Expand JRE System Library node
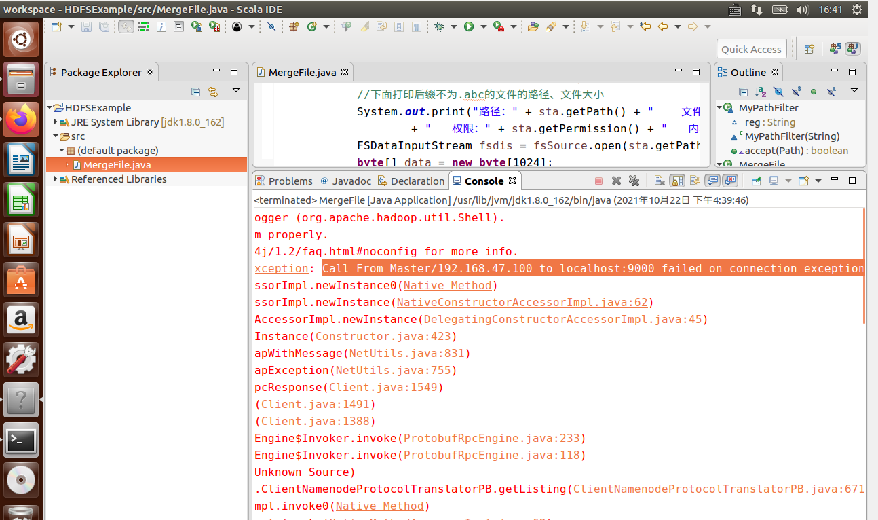The image size is (878, 520). pos(56,122)
